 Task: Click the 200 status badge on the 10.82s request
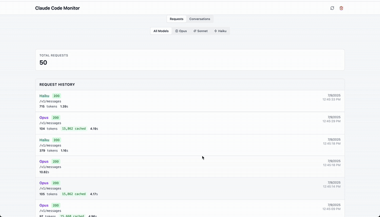pos(56,161)
